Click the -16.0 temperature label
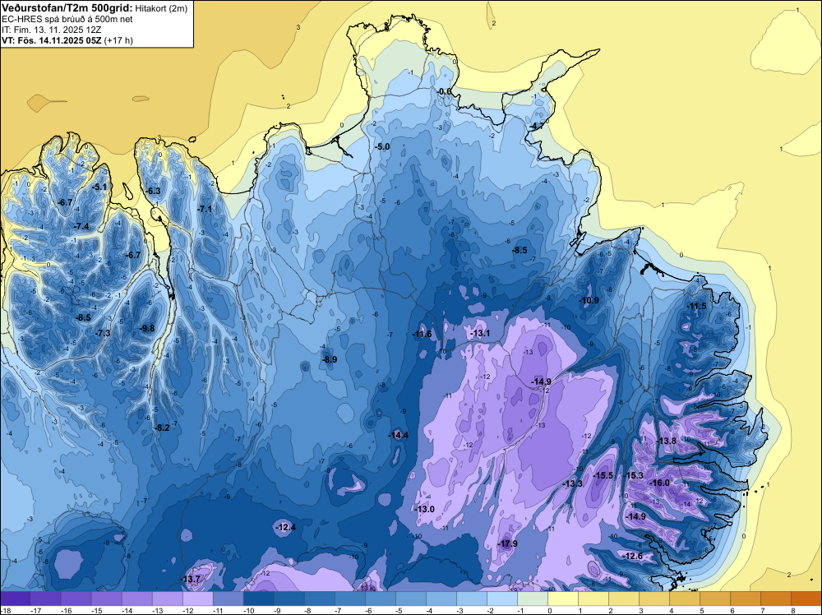The image size is (822, 615). click(659, 483)
